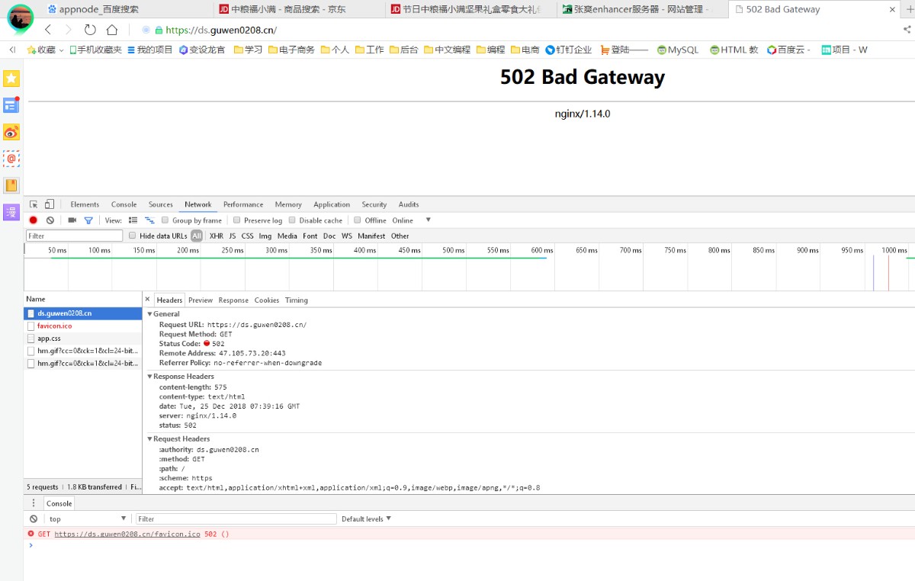Toggle the network filter funnel icon

click(x=88, y=220)
